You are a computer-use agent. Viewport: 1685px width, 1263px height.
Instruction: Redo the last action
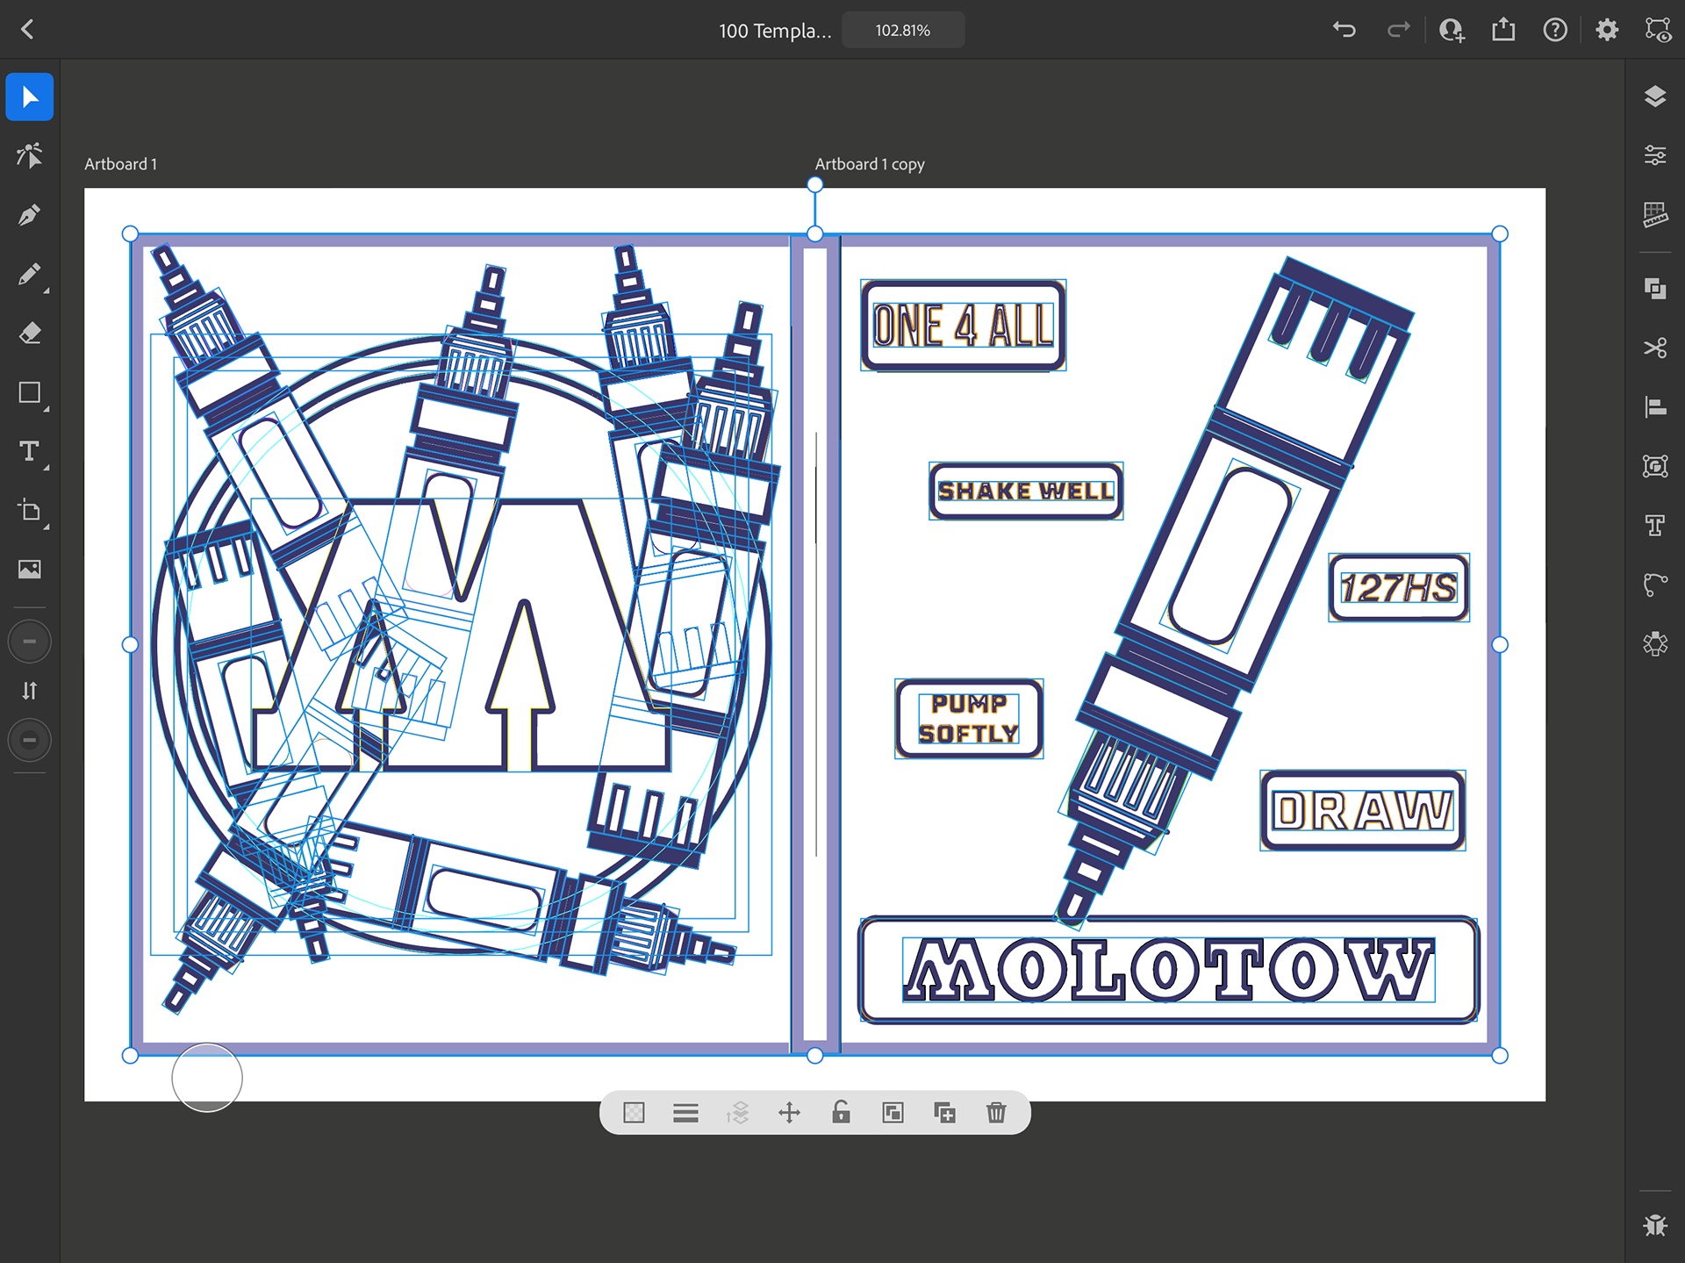(x=1398, y=30)
